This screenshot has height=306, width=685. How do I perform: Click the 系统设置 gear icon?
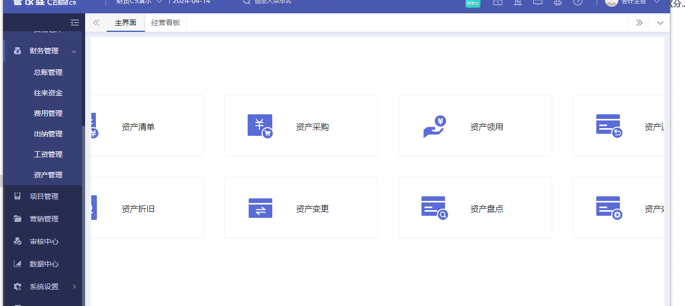tap(17, 287)
